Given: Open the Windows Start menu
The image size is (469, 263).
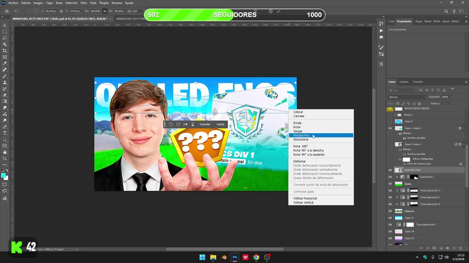Looking at the screenshot, I should [x=202, y=257].
